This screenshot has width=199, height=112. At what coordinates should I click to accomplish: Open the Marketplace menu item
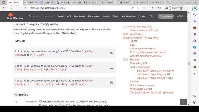(94, 16)
